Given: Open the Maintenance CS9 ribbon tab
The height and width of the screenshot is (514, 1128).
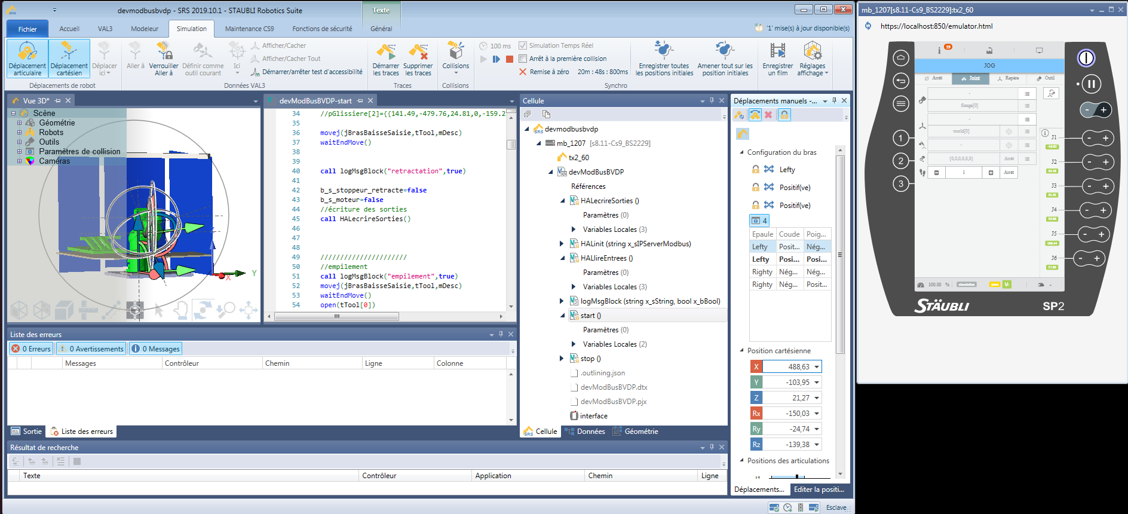Looking at the screenshot, I should tap(249, 29).
